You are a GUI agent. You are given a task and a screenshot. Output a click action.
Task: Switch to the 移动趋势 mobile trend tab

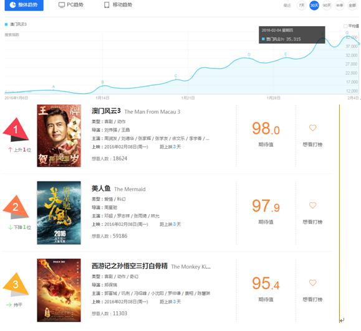tap(118, 5)
